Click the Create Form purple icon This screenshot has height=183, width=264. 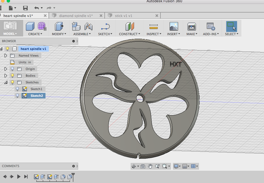[x=42, y=27]
